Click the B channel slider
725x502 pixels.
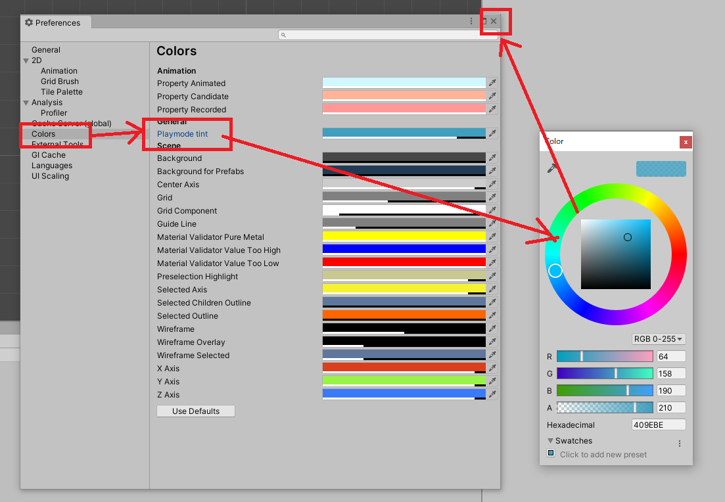[x=605, y=390]
